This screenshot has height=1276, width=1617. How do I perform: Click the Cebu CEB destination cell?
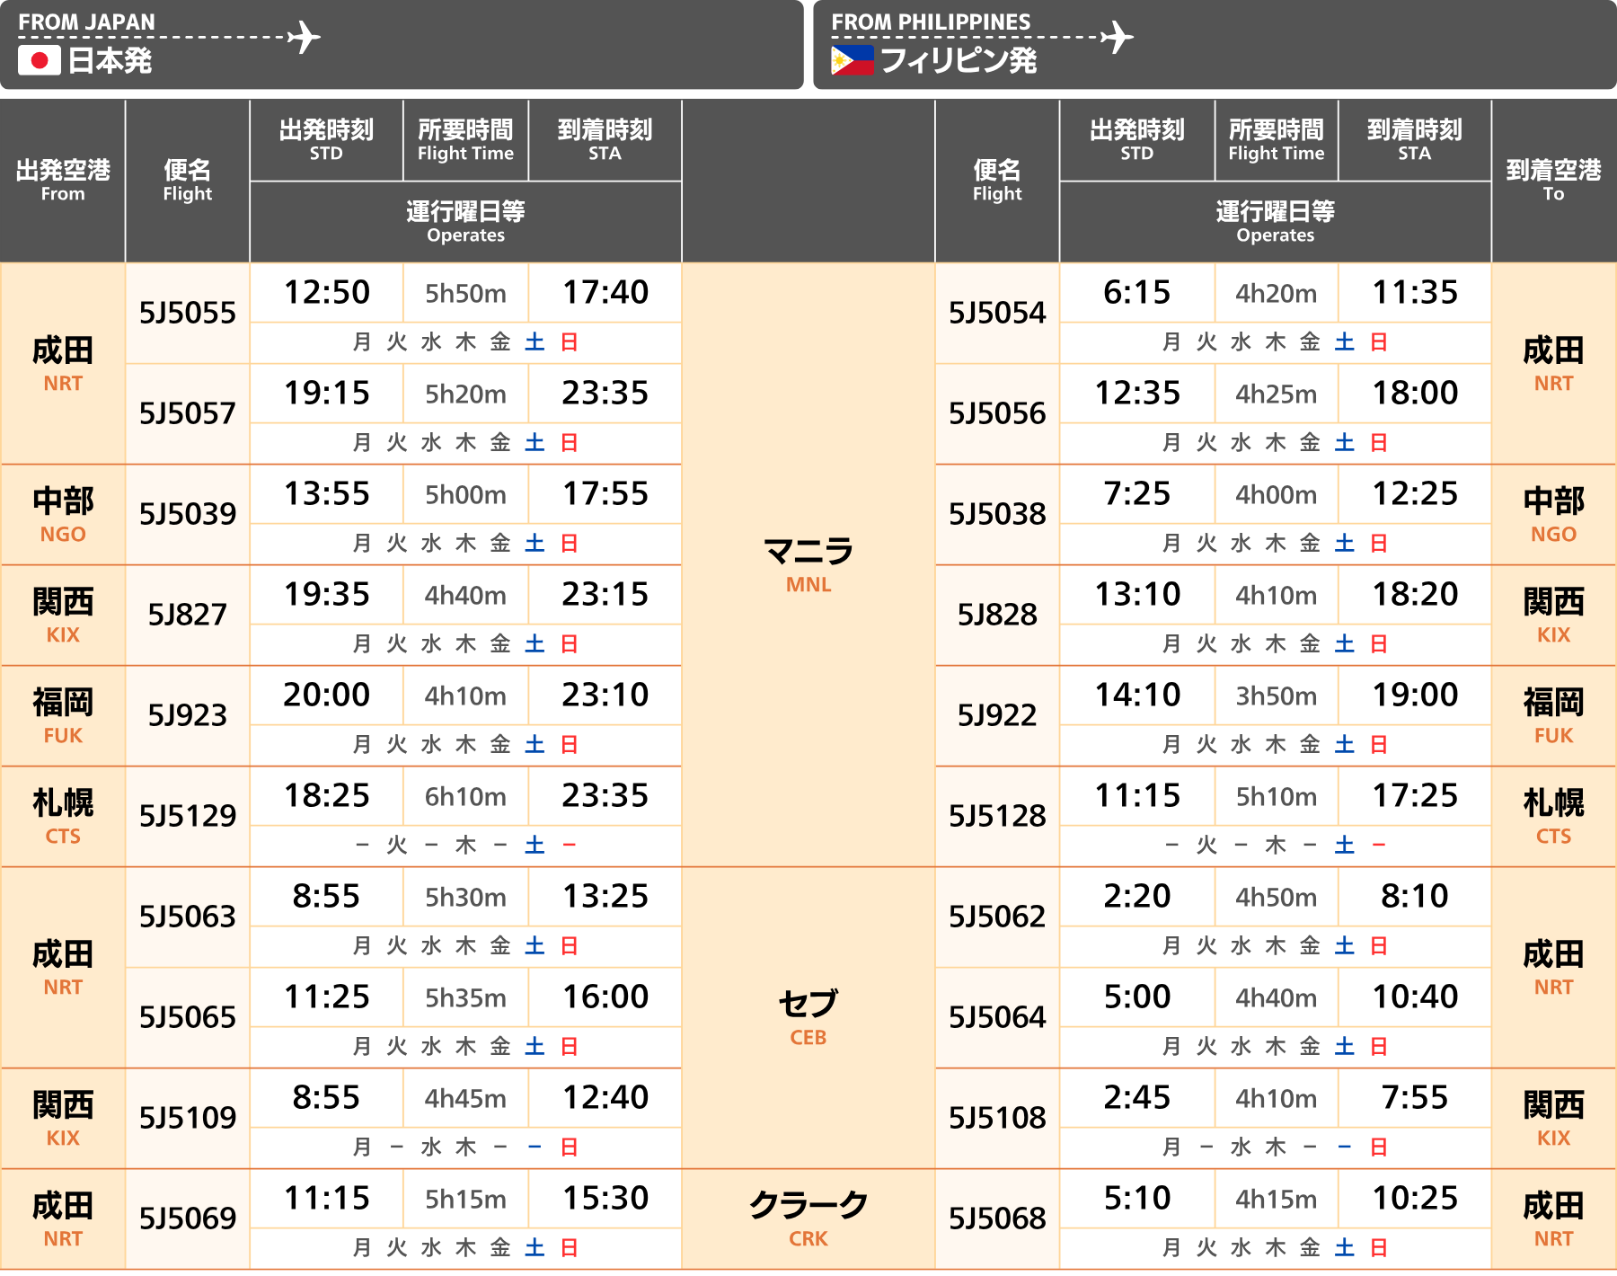808,1016
